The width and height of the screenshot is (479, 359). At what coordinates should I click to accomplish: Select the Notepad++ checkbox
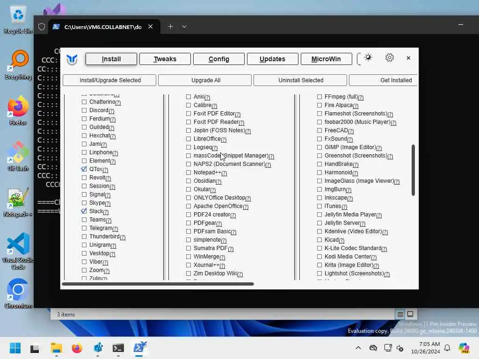(189, 172)
